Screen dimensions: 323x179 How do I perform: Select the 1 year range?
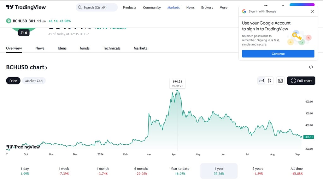(x=219, y=171)
